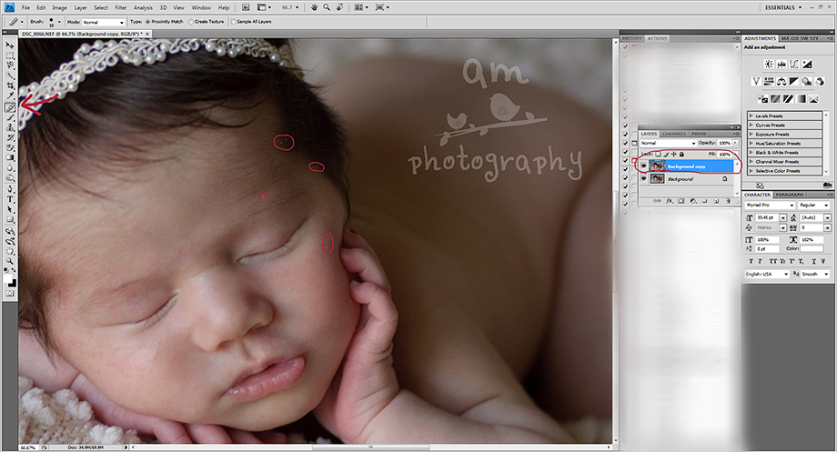The height and width of the screenshot is (452, 837).
Task: Click the text Color swatch in Character panel
Action: [812, 248]
